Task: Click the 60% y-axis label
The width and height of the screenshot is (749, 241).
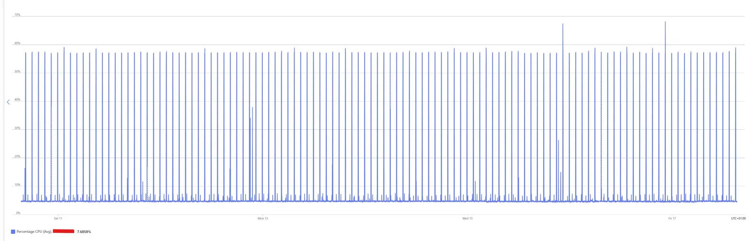Action: (x=17, y=43)
